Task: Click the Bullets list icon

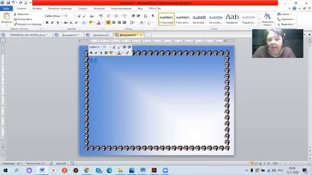Action: (x=108, y=16)
